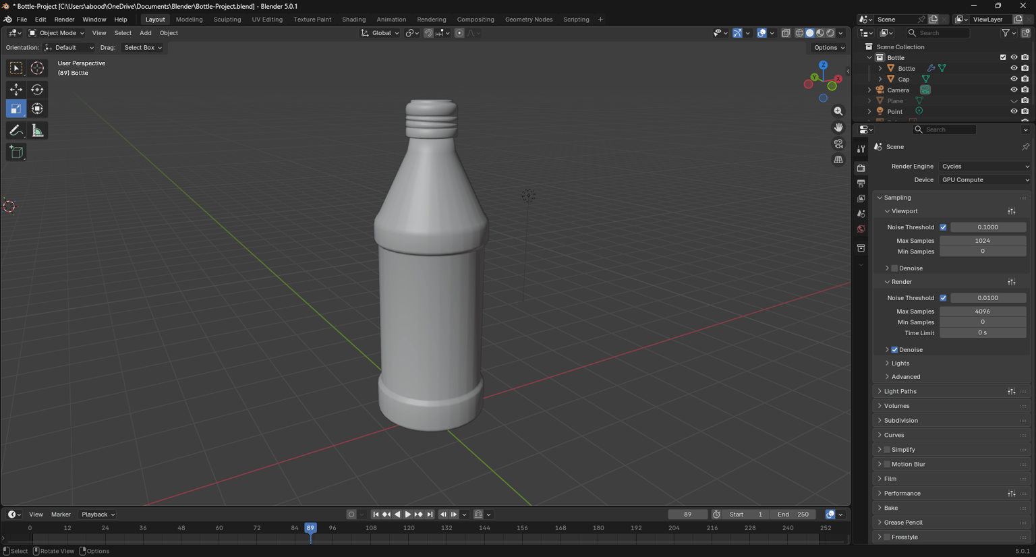Open the Drag Select Box dropdown
1036x557 pixels.
click(143, 48)
